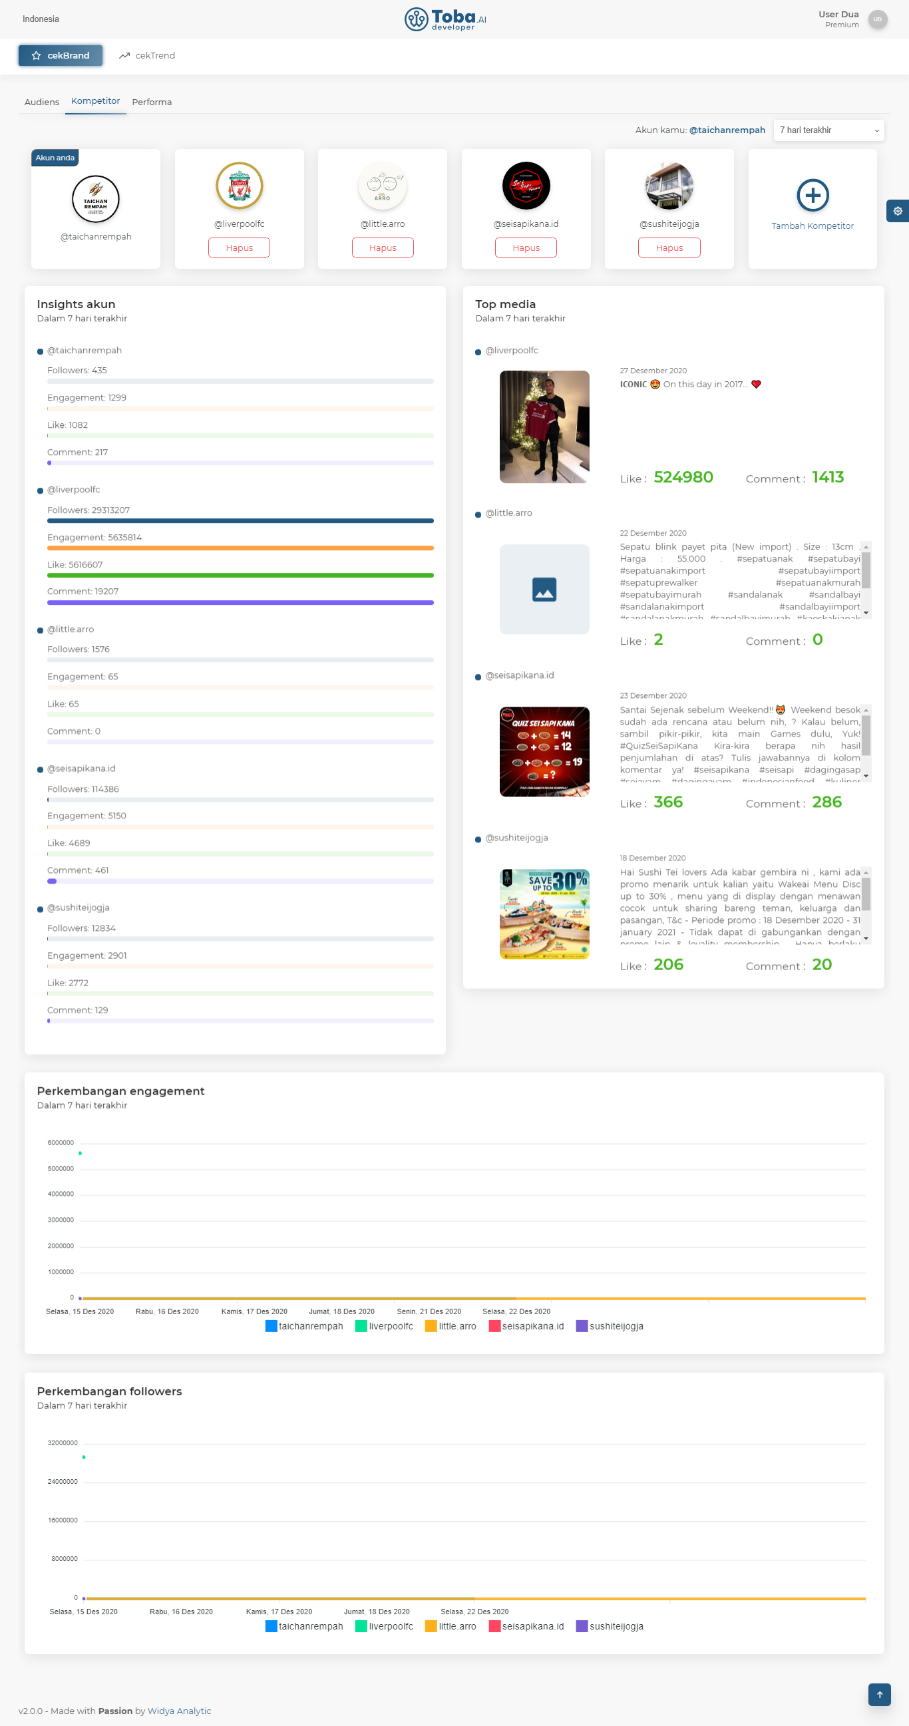Screen dimensions: 909x1726
Task: Click the sushiteijogja caption scrollbar
Action: coord(866,904)
